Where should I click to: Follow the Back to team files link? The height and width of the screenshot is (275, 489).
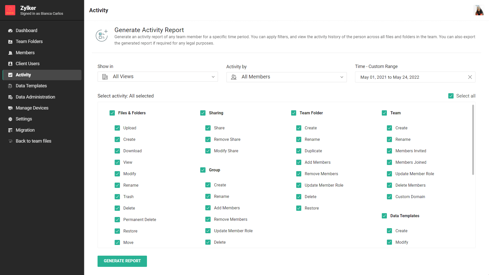[x=33, y=141]
